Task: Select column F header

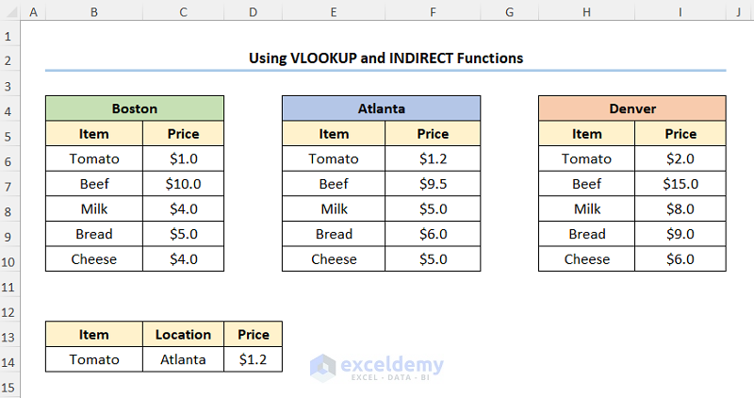Action: 433,12
